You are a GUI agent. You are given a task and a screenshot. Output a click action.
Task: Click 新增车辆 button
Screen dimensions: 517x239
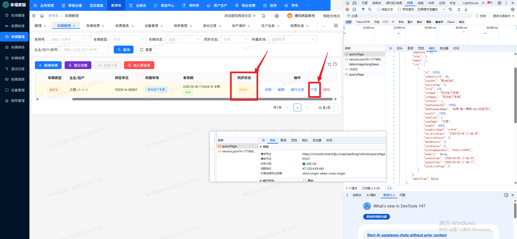[x=48, y=65]
